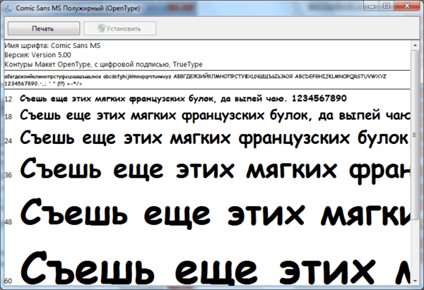Minimize the font viewer window
The image size is (424, 290).
pyautogui.click(x=372, y=6)
